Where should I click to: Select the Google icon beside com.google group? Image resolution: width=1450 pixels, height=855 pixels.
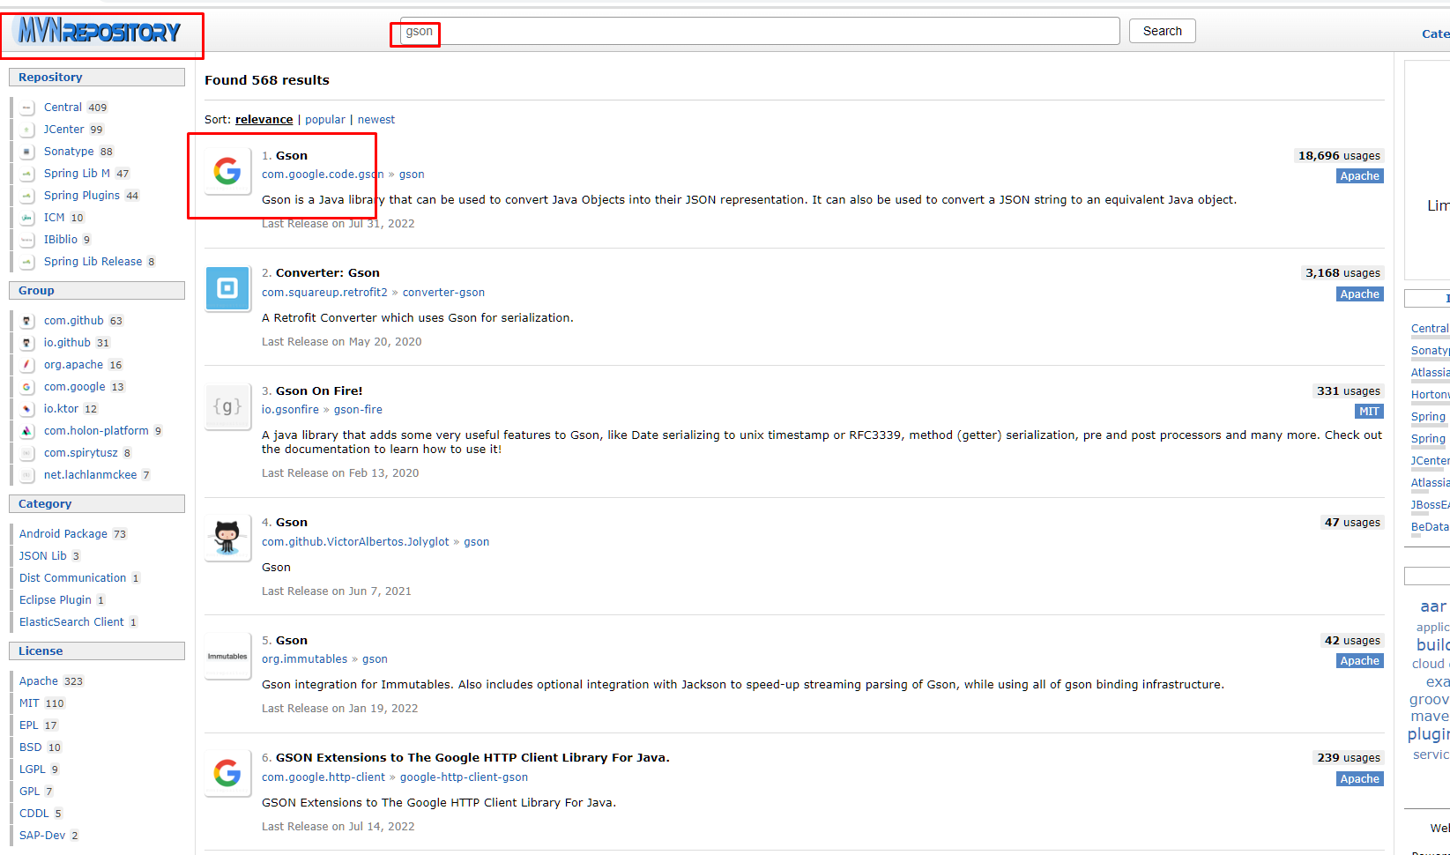click(27, 387)
